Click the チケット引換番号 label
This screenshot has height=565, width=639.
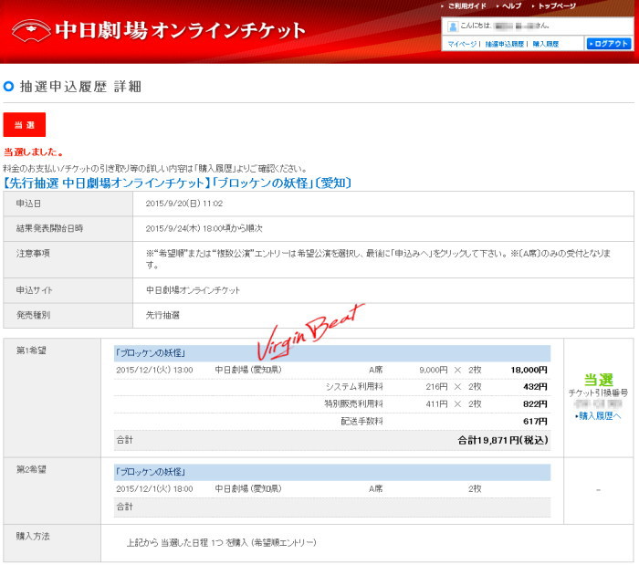[598, 393]
